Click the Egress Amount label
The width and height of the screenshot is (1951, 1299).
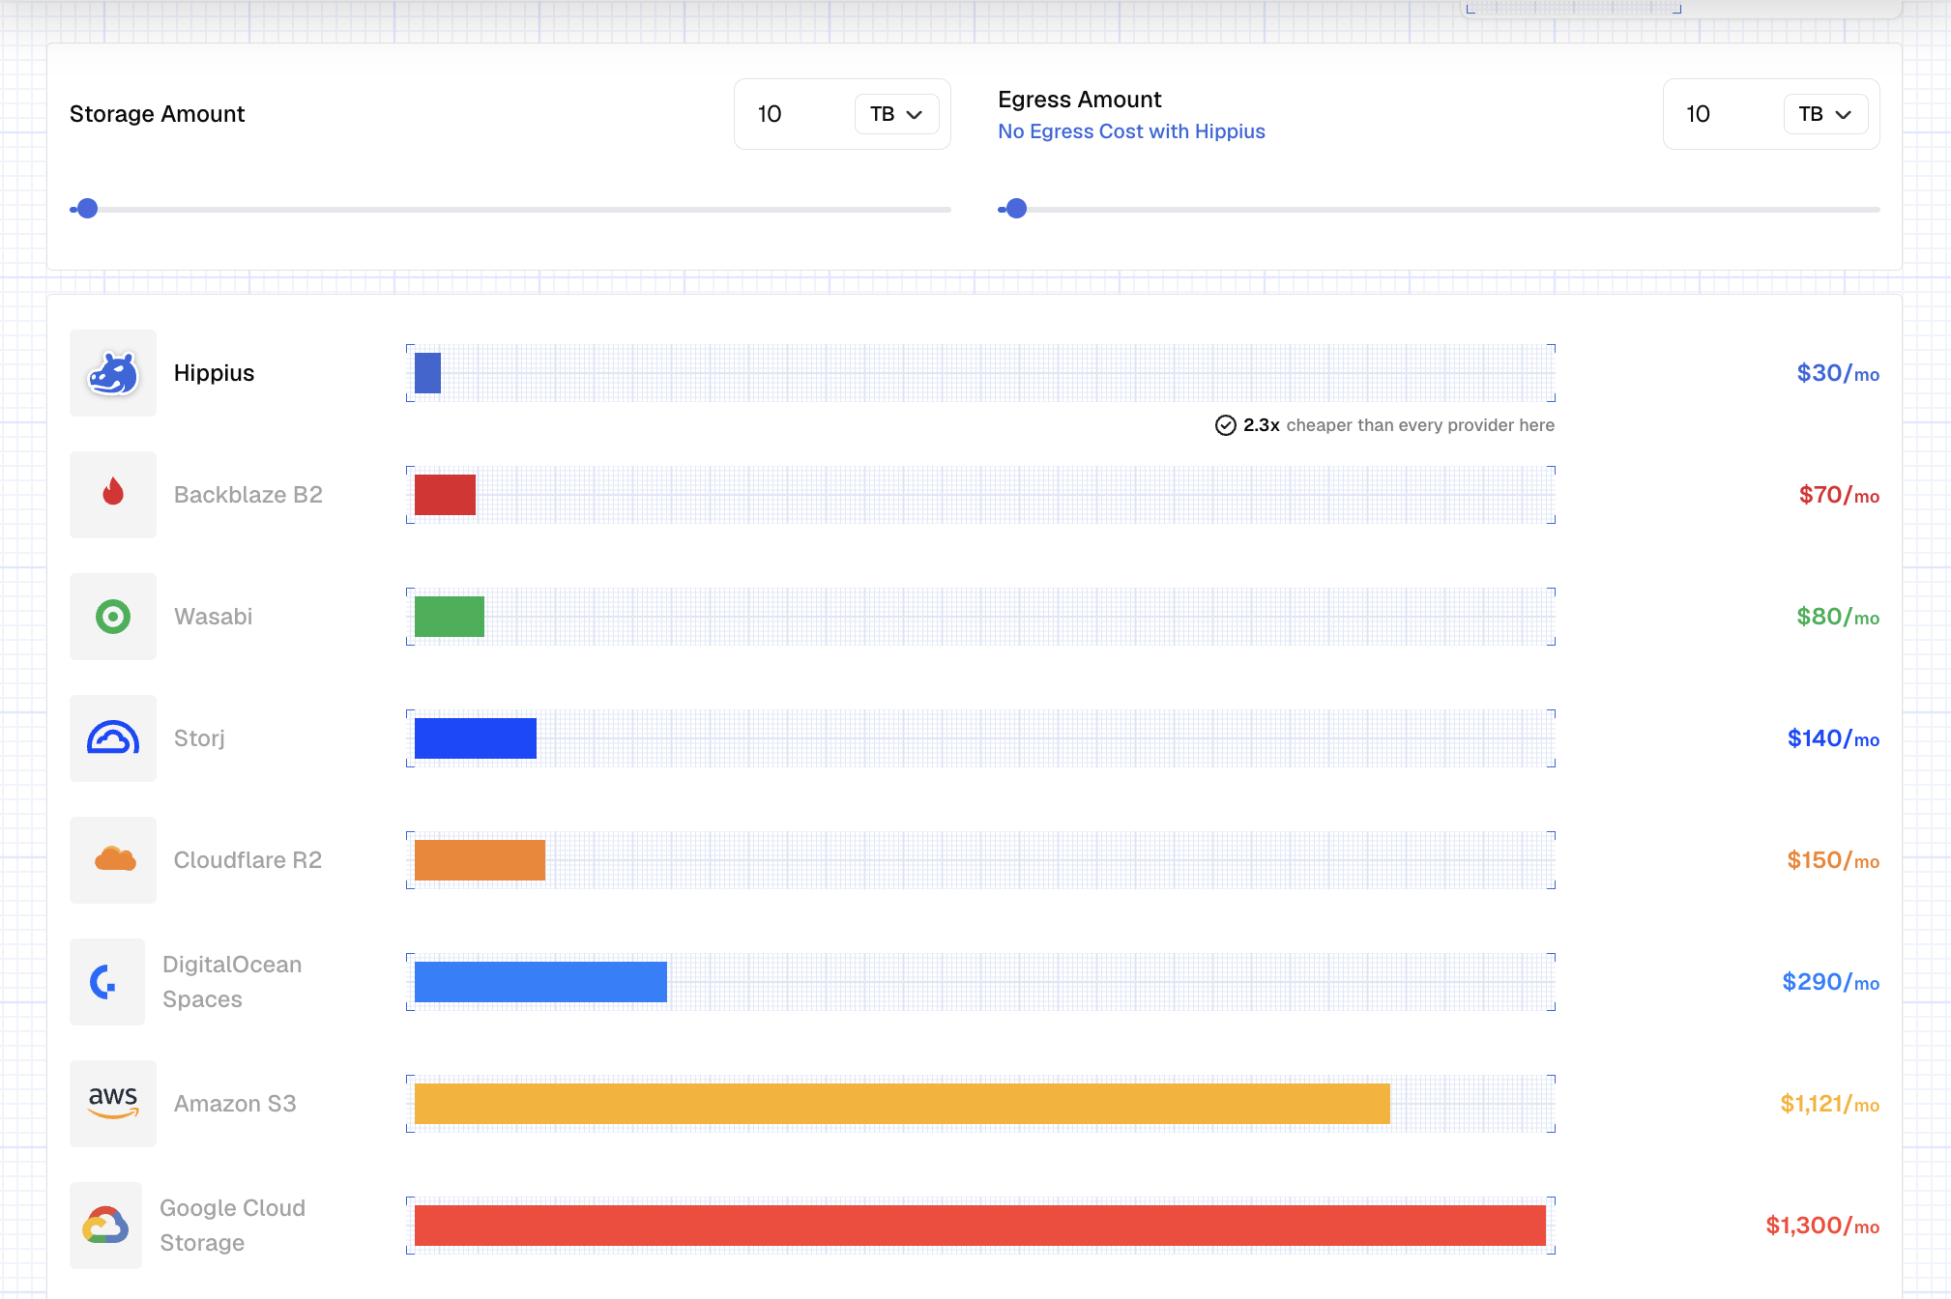[1080, 100]
